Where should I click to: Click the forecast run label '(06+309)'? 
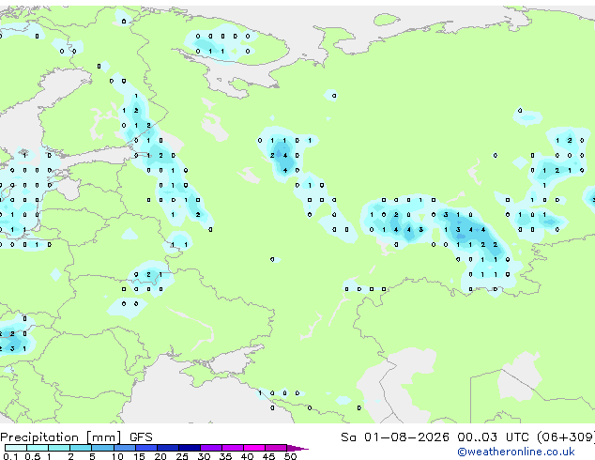click(x=565, y=437)
